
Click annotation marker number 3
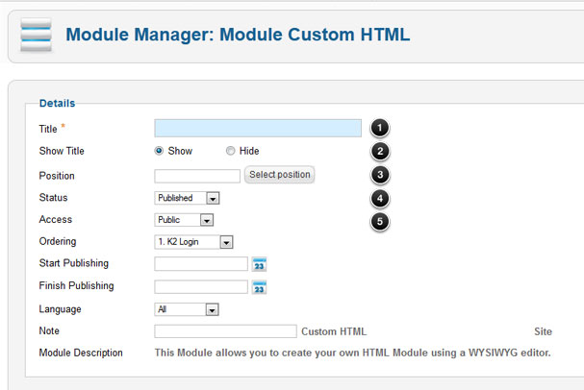(380, 175)
